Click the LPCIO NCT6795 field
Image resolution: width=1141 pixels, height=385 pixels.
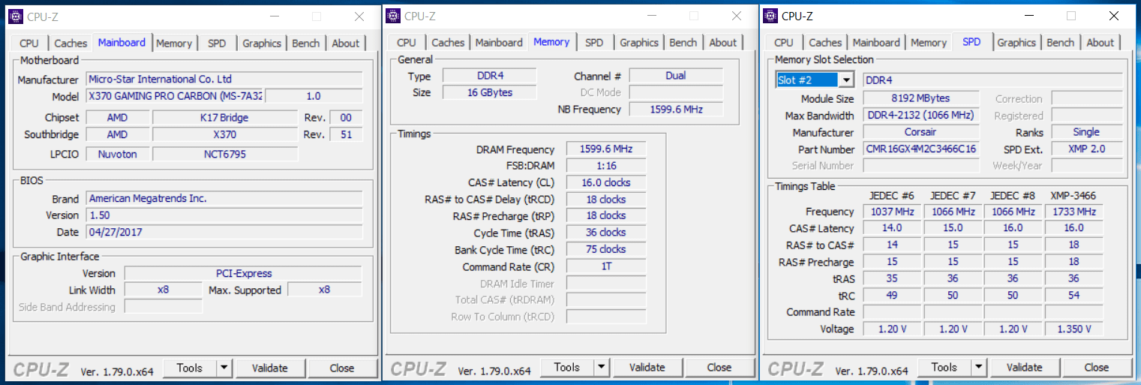pos(225,154)
